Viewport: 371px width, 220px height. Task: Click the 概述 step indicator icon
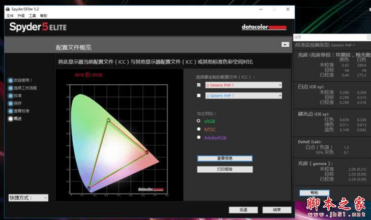click(10, 118)
